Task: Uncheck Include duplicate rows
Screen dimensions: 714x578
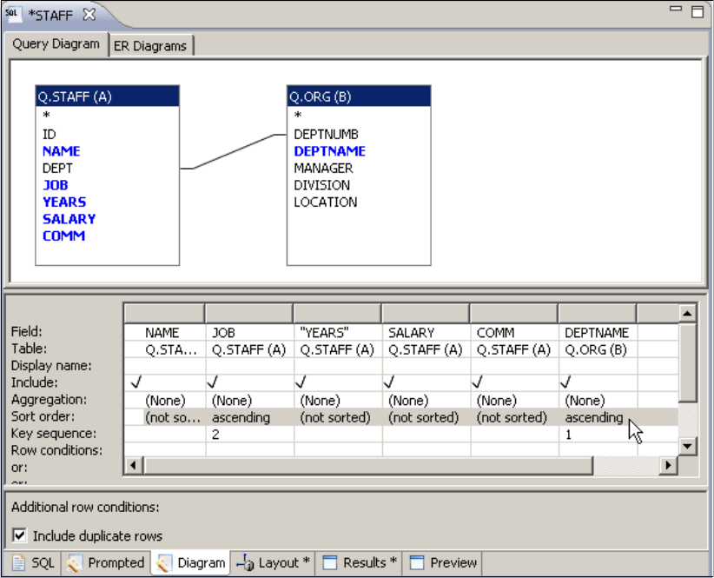Action: pyautogui.click(x=18, y=535)
